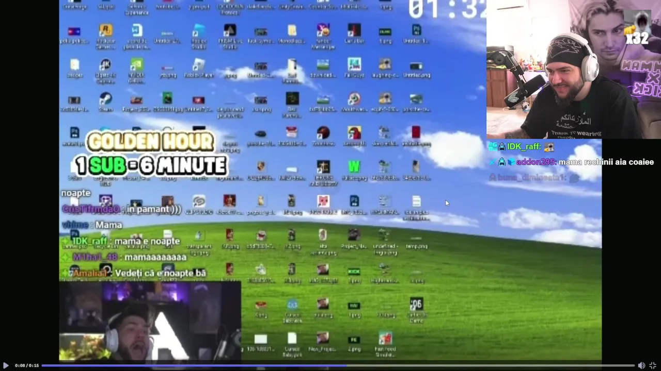Click the x32 sub badge avatar
The width and height of the screenshot is (661, 371).
tap(637, 28)
